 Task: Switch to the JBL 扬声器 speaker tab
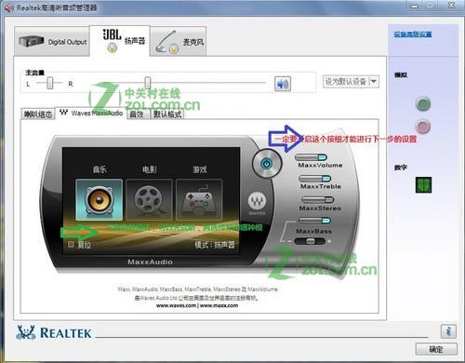coord(120,41)
